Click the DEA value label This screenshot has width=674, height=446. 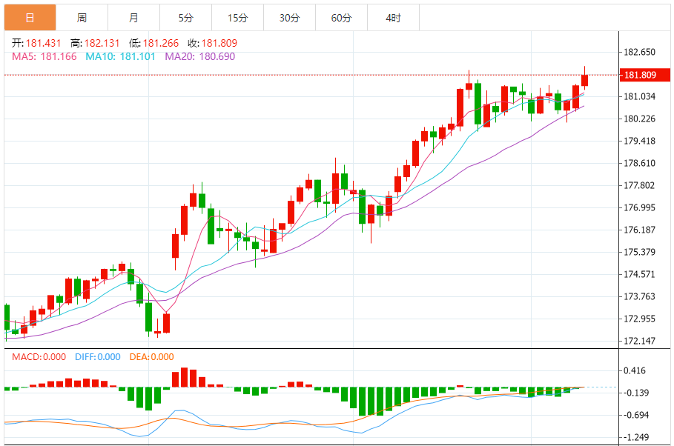point(153,357)
